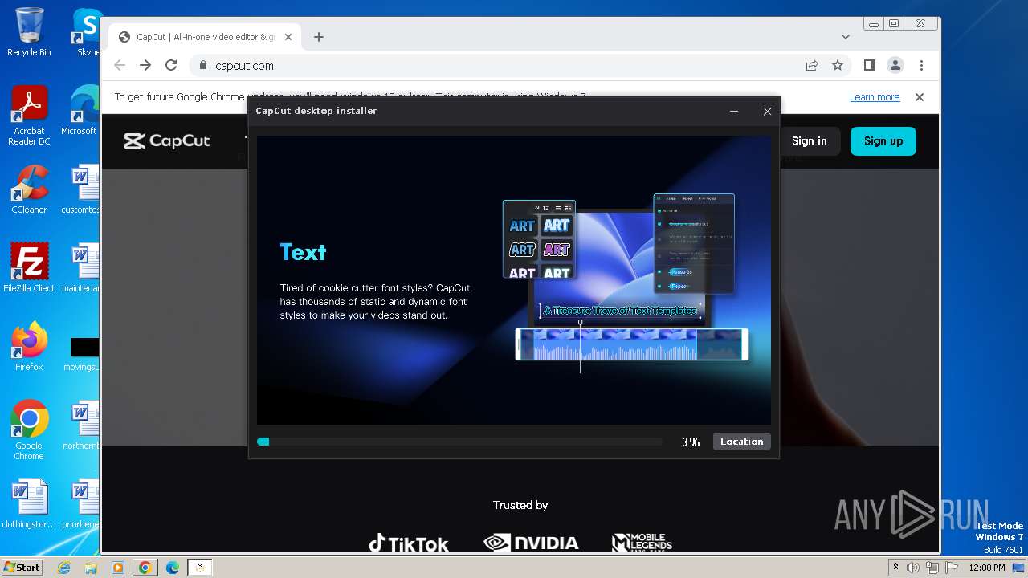1028x578 pixels.
Task: Open a new Chrome tab
Action: point(319,37)
